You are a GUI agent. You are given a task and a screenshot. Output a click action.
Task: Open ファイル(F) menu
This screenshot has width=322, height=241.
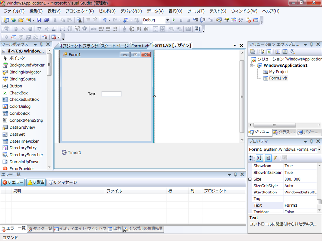[x=14, y=11]
